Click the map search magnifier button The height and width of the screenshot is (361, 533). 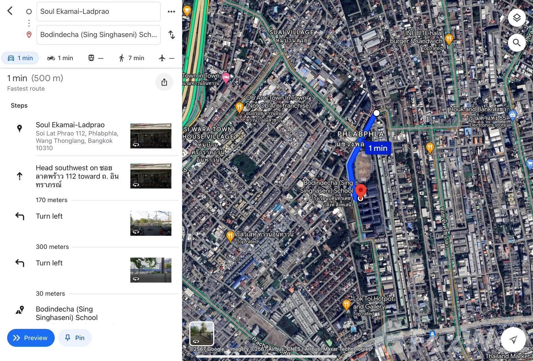(517, 43)
